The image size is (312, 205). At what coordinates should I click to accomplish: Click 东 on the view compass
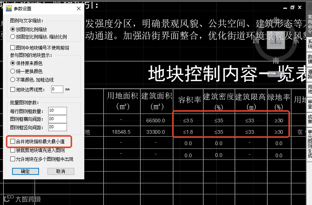point(296,40)
